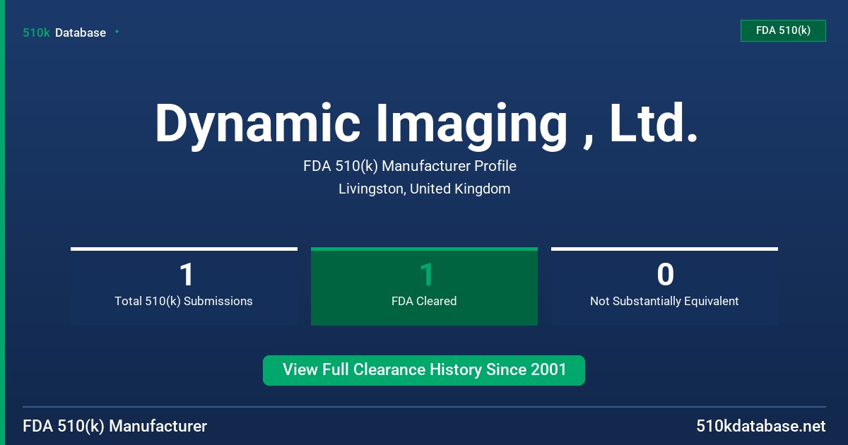Click the small green dot beside Database

[x=117, y=32]
